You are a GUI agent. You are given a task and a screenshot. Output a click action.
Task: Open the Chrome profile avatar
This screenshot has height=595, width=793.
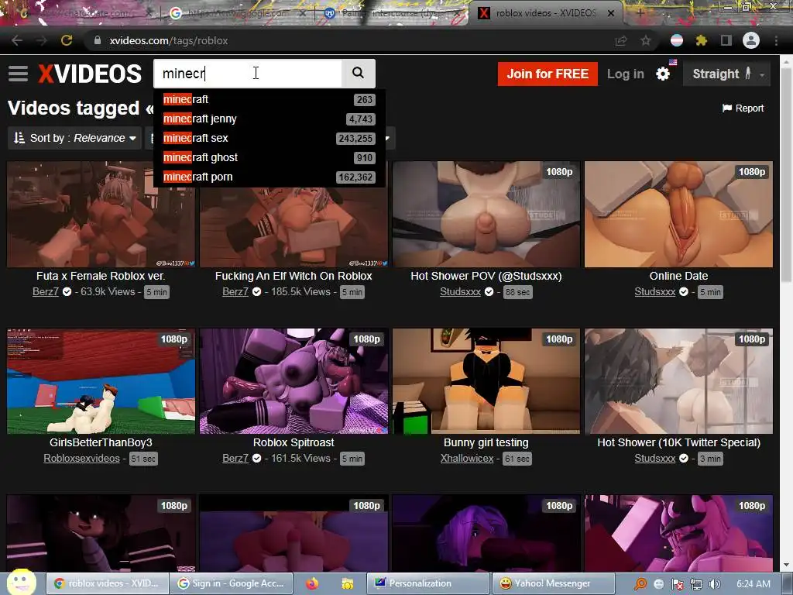(751, 40)
